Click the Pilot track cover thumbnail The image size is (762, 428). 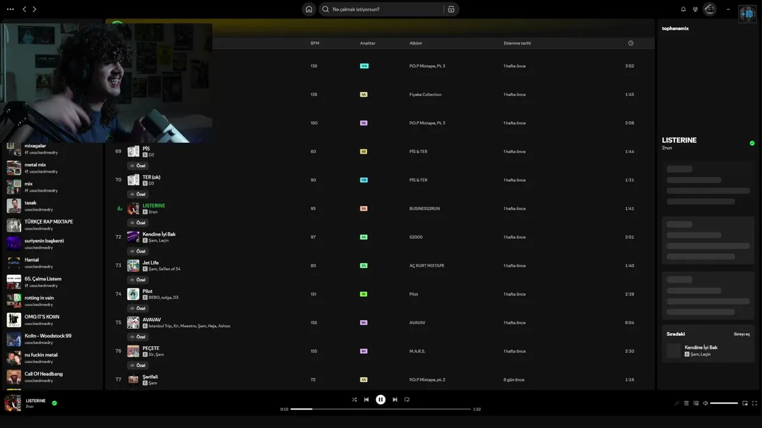[133, 294]
